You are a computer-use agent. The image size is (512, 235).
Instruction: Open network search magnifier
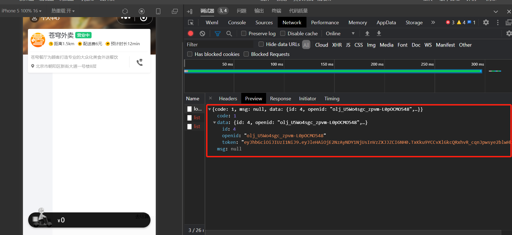pos(229,33)
